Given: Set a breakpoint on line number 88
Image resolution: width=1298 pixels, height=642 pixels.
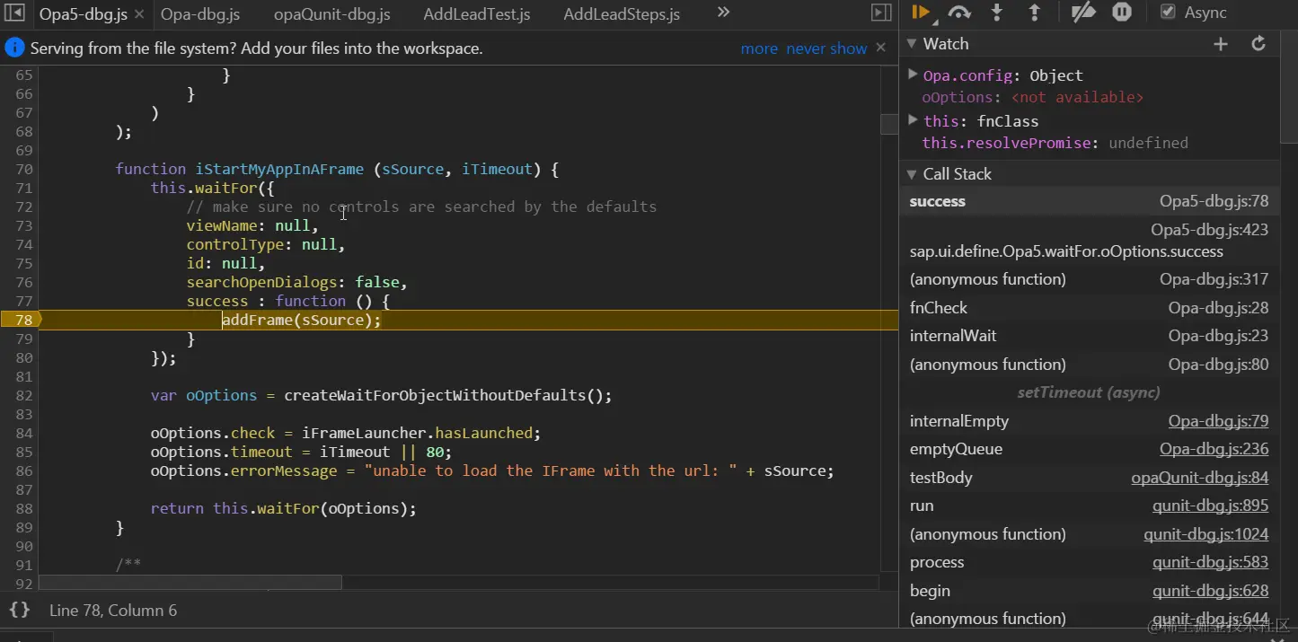Looking at the screenshot, I should [23, 508].
